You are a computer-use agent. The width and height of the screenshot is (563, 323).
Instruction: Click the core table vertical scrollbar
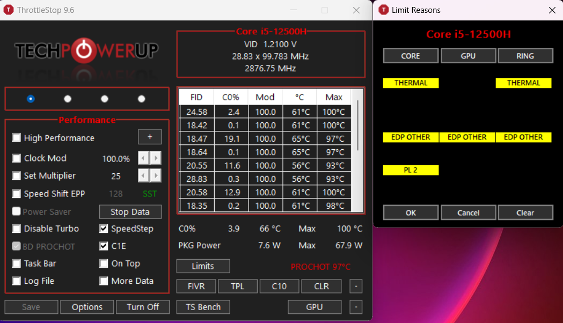357,126
